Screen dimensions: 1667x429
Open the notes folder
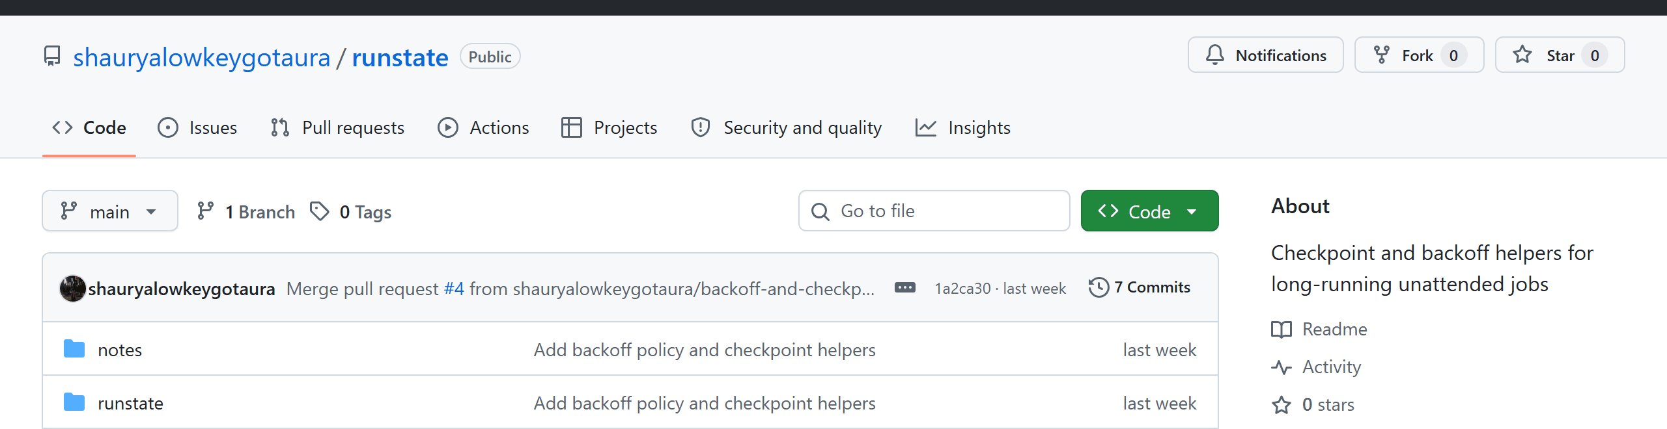coord(120,350)
